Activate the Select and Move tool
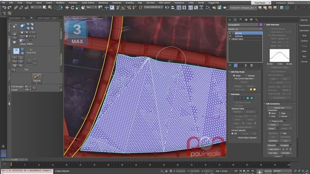 point(67,8)
